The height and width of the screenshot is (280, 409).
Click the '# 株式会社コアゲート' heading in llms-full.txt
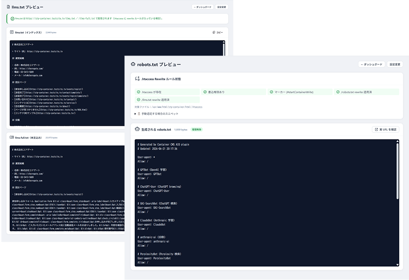coord(23,150)
